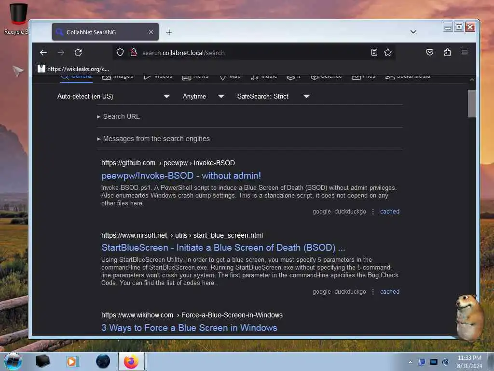Close the CollabNet SearXNG tab

(x=151, y=32)
